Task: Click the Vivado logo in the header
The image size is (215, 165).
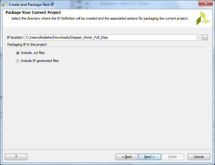Action: 203,18
